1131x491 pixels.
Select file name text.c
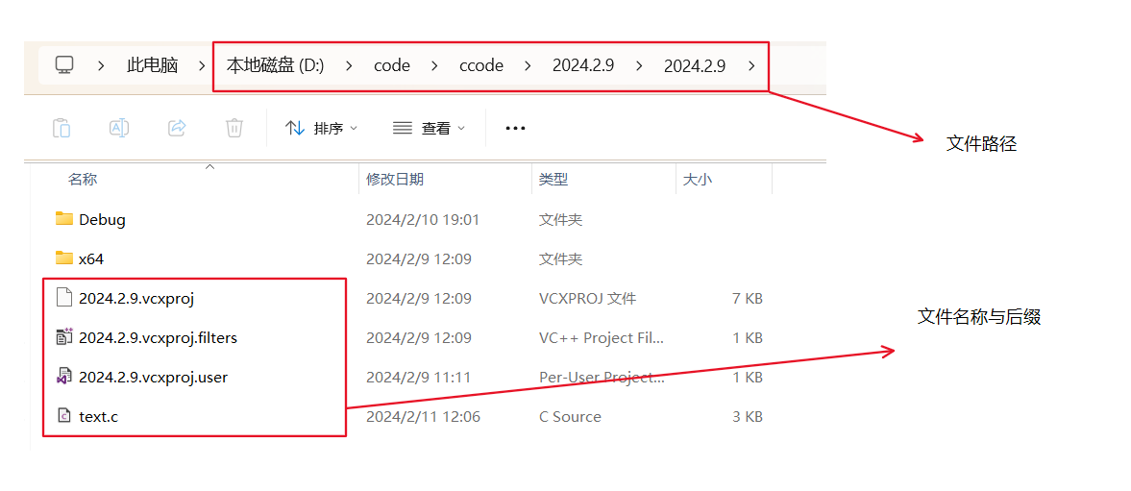coord(99,417)
